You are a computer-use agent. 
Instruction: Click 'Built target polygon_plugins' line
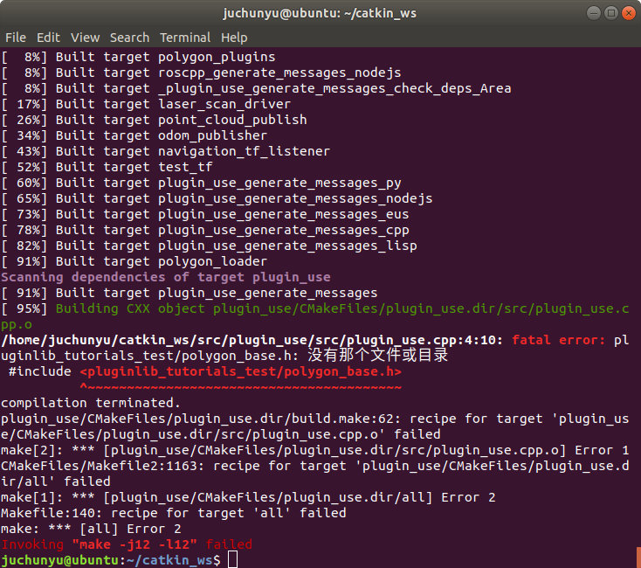tap(138, 57)
